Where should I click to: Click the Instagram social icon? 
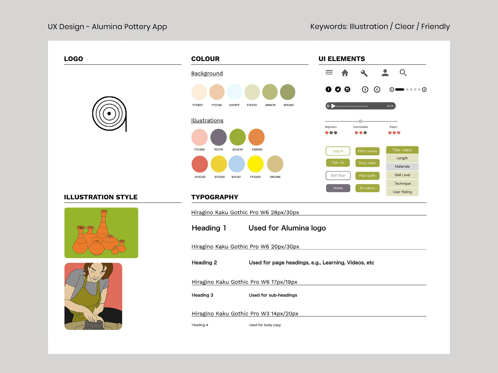pos(347,89)
